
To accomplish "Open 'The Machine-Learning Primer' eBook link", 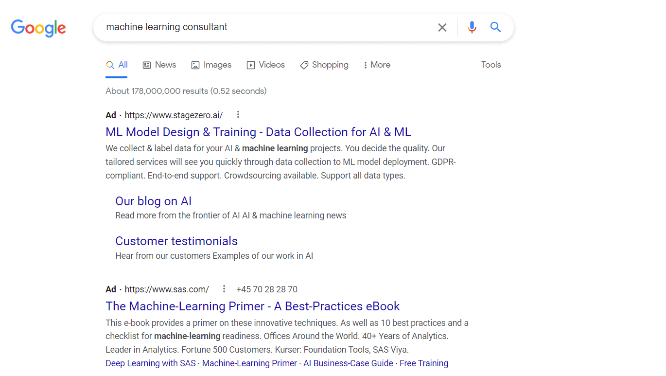I will tap(253, 306).
